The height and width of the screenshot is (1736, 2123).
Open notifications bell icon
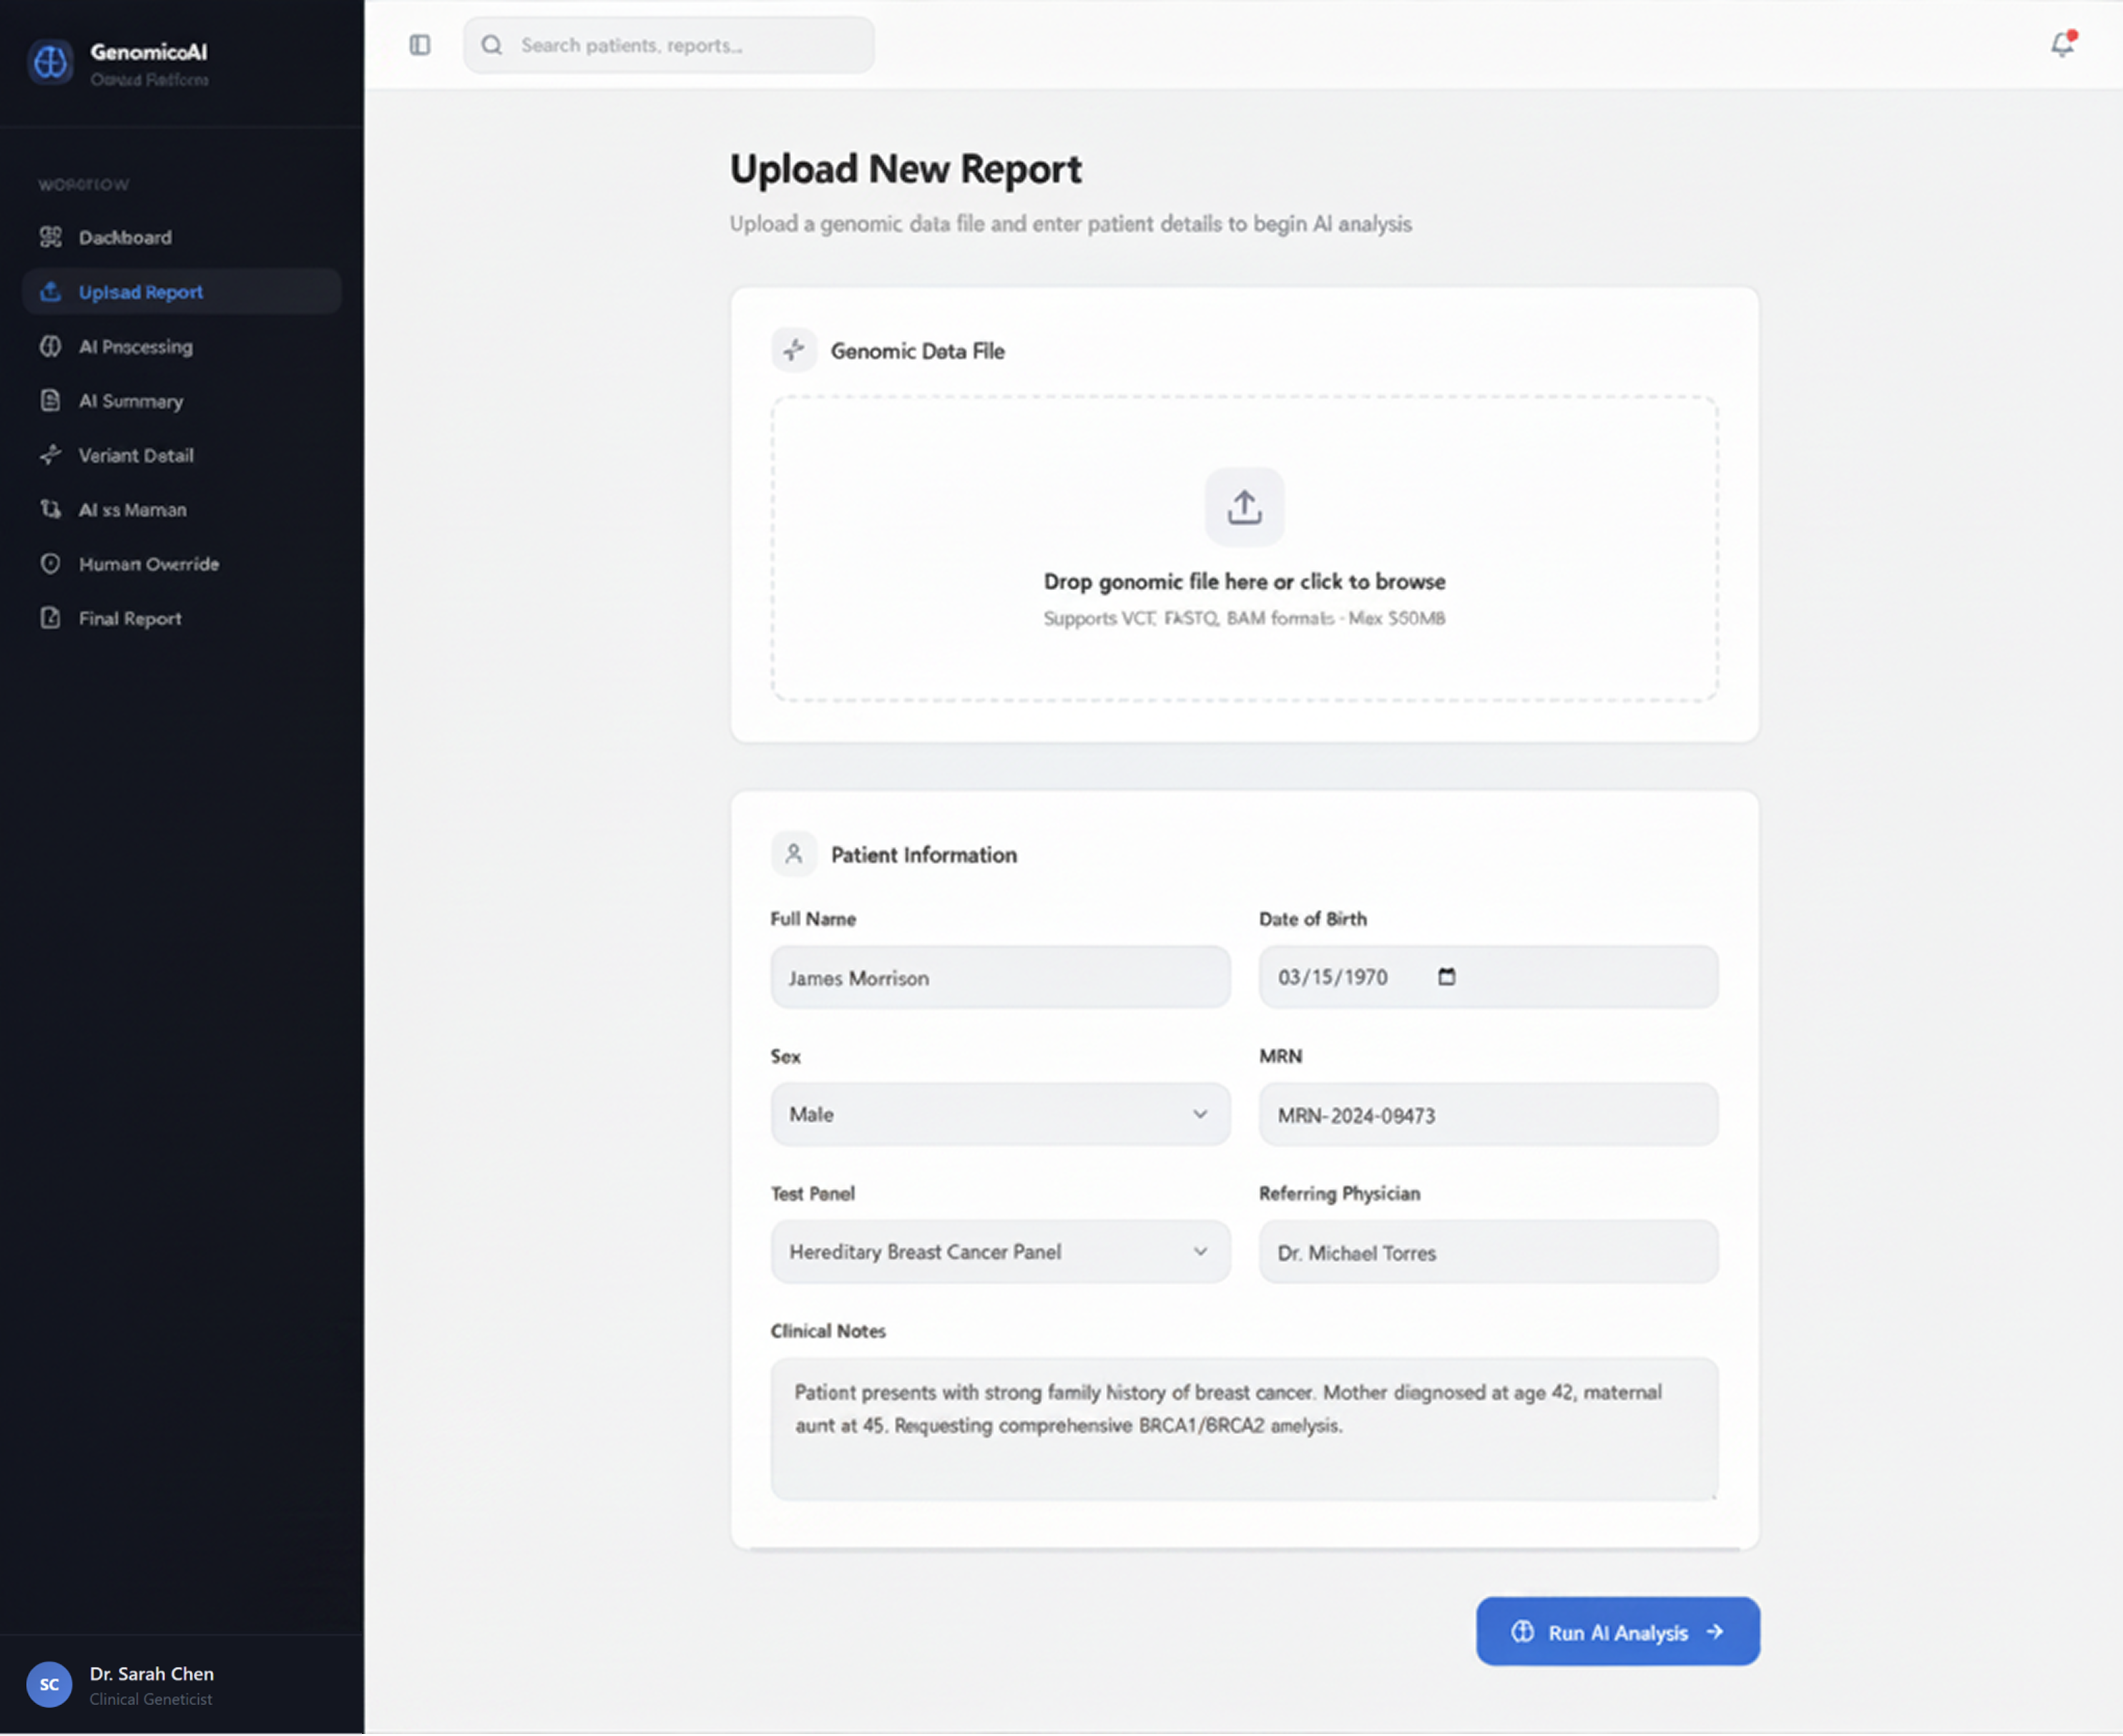tap(2063, 45)
